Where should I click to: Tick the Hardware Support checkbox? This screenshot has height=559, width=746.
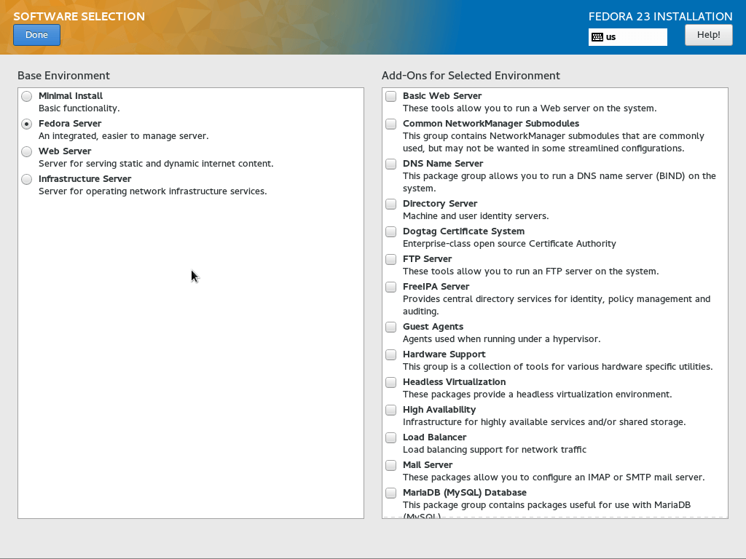(x=391, y=354)
